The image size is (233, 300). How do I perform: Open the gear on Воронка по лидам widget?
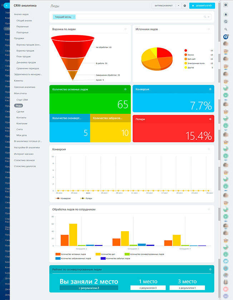[x=125, y=29]
